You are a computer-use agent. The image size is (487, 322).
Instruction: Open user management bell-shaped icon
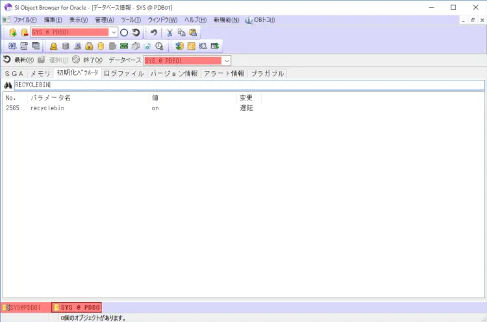pos(53,47)
